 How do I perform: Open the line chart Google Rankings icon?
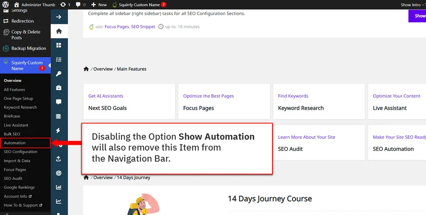(x=59, y=201)
